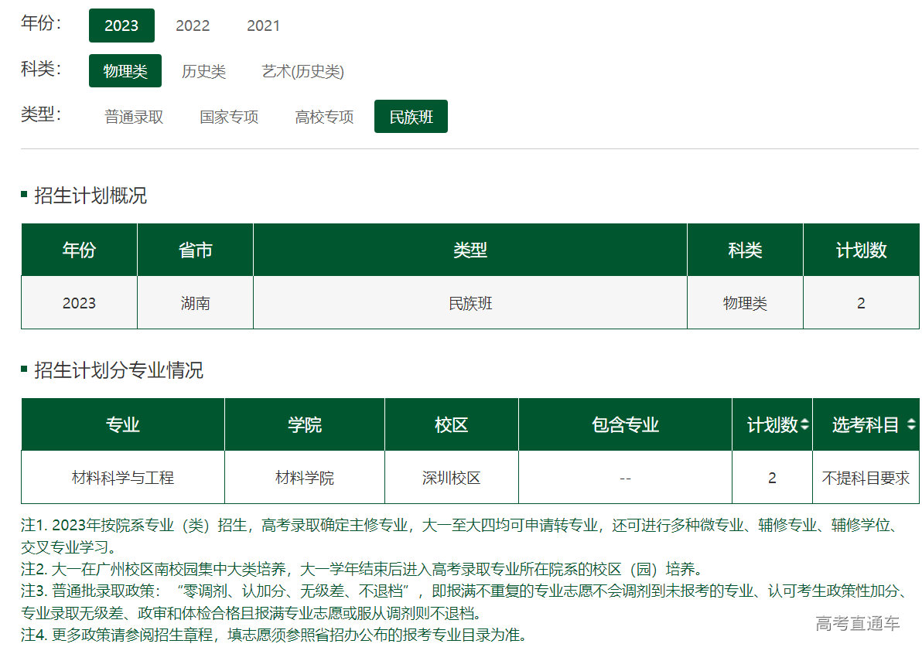The height and width of the screenshot is (654, 922).
Task: Choose 高校专项 admission type
Action: [x=324, y=117]
